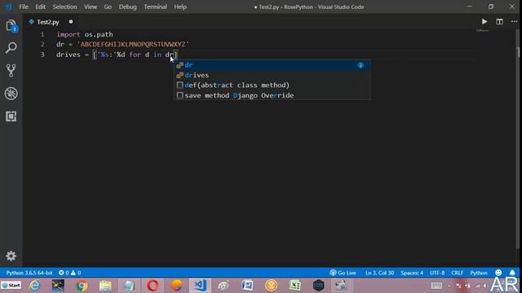Choose save method Django Override snippet

[x=272, y=95]
